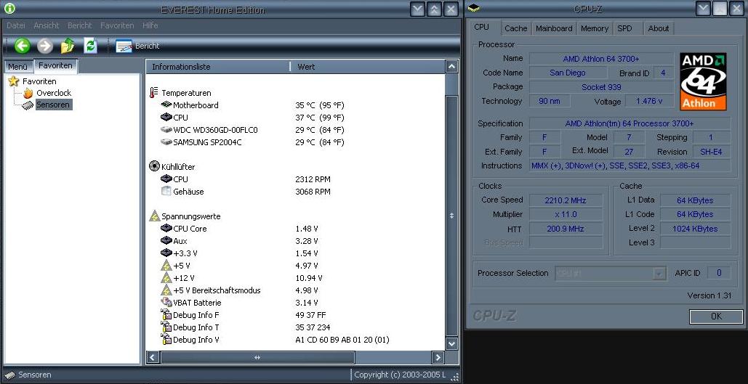Select Overclock in favorites tree
The image size is (748, 384).
(x=54, y=93)
